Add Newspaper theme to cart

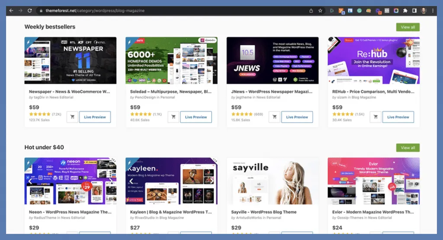[72, 117]
